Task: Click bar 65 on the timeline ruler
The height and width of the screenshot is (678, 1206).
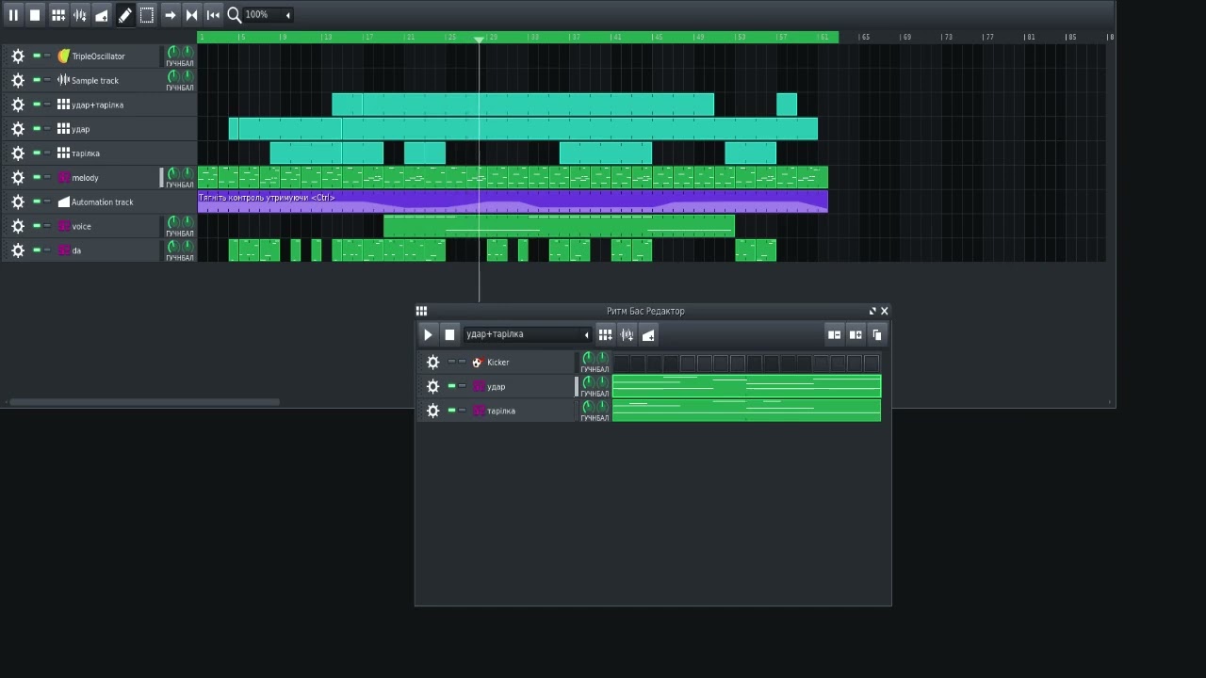Action: (865, 37)
